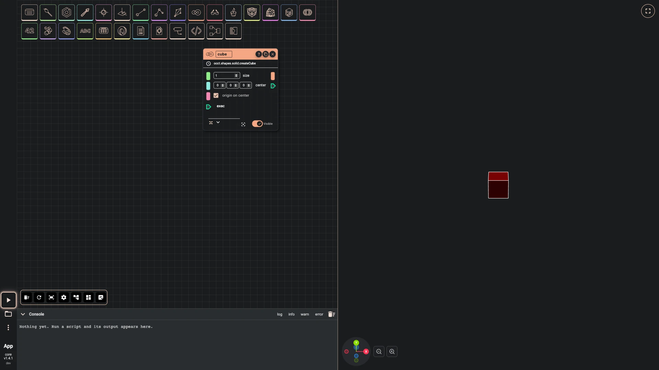Open the plane with axes category icon

click(122, 13)
